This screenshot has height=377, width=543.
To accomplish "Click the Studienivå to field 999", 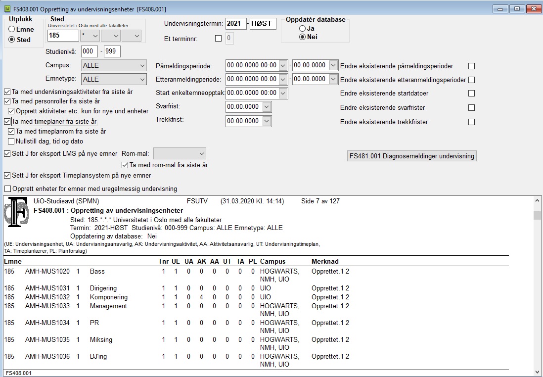I will (112, 51).
